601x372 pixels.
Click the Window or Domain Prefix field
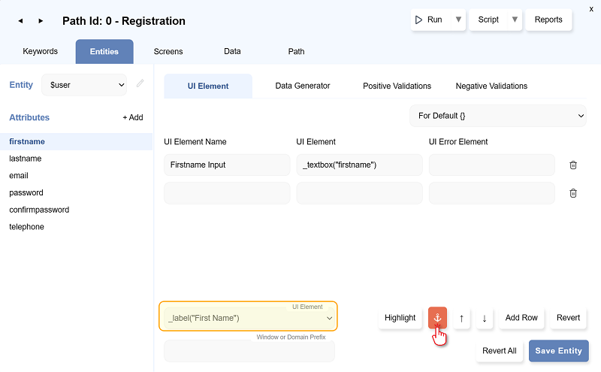249,351
